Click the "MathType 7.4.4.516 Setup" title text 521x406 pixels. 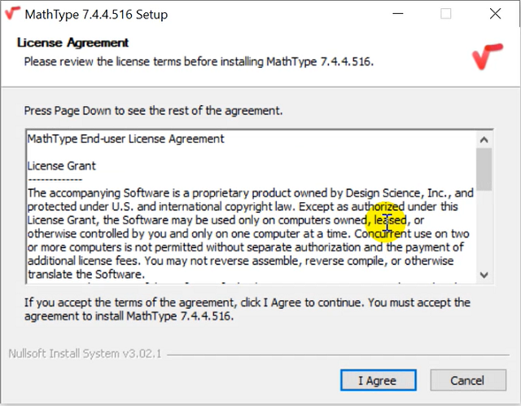click(99, 14)
